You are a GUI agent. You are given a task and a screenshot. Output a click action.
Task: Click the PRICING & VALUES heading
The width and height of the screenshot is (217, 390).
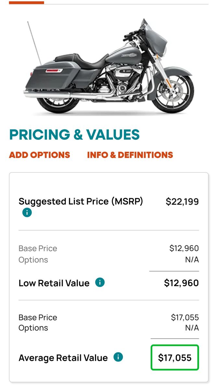tap(74, 135)
